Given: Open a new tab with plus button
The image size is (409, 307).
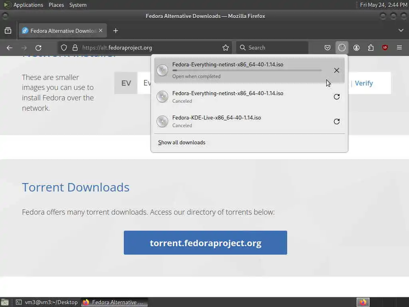Looking at the screenshot, I should click(x=115, y=31).
